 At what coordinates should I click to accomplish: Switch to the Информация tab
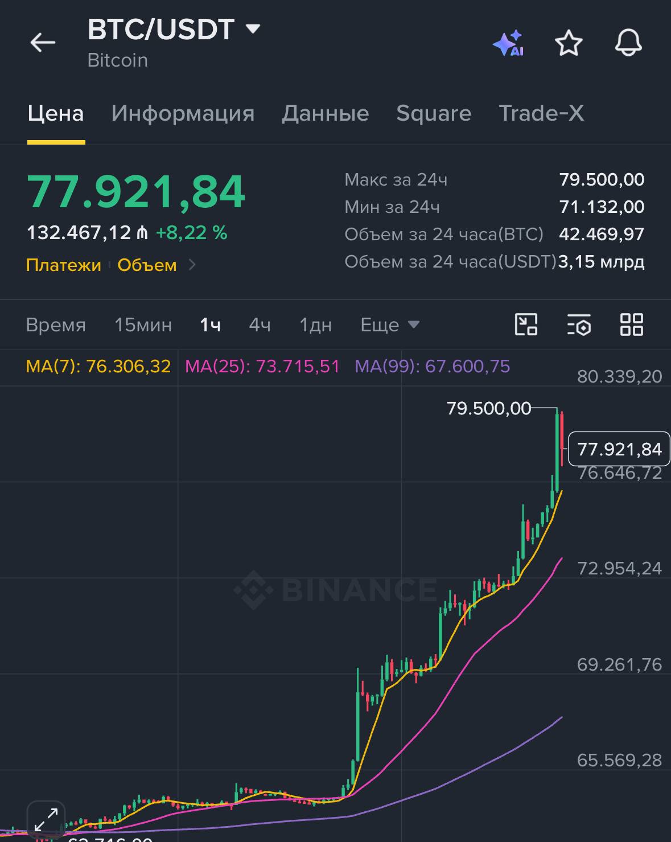coord(183,113)
